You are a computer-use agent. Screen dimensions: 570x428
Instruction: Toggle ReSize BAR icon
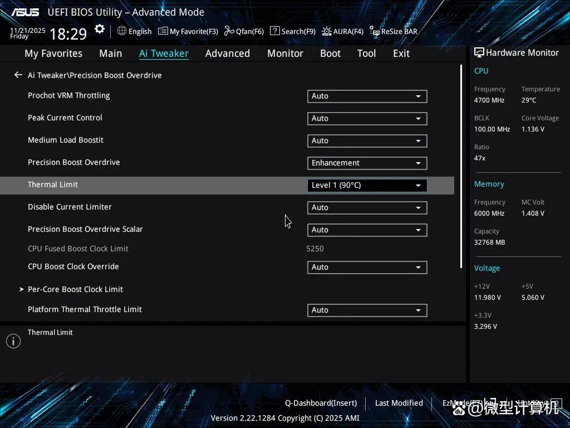coord(375,31)
